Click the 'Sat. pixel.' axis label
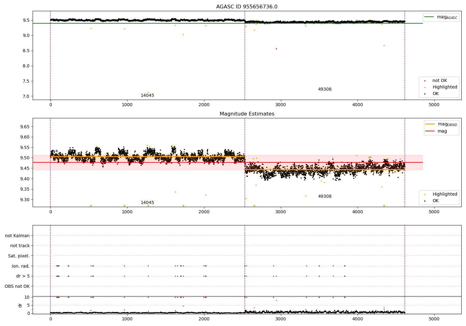The height and width of the screenshot is (326, 466). tap(19, 256)
